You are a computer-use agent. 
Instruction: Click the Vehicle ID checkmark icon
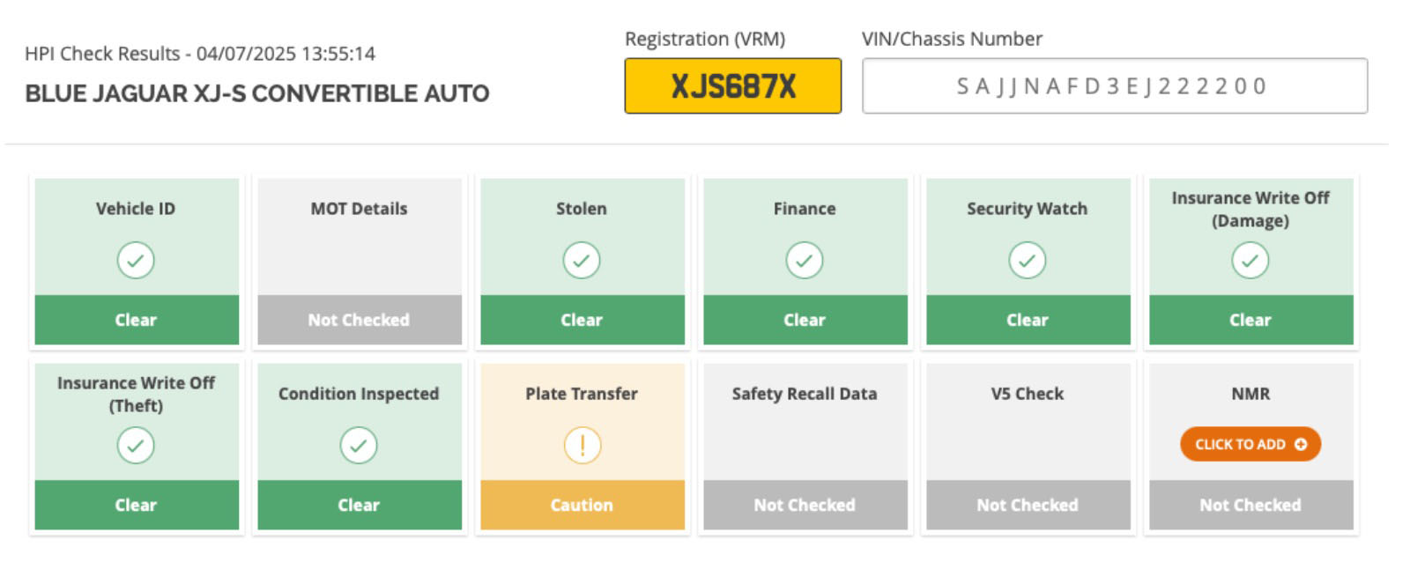coord(136,261)
